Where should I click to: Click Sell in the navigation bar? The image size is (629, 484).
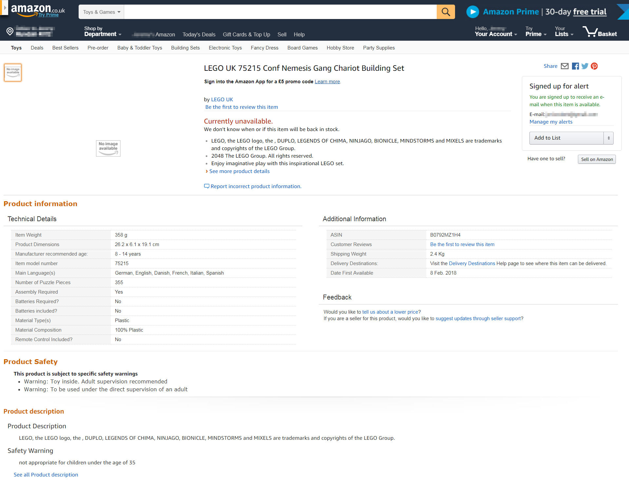coord(282,34)
